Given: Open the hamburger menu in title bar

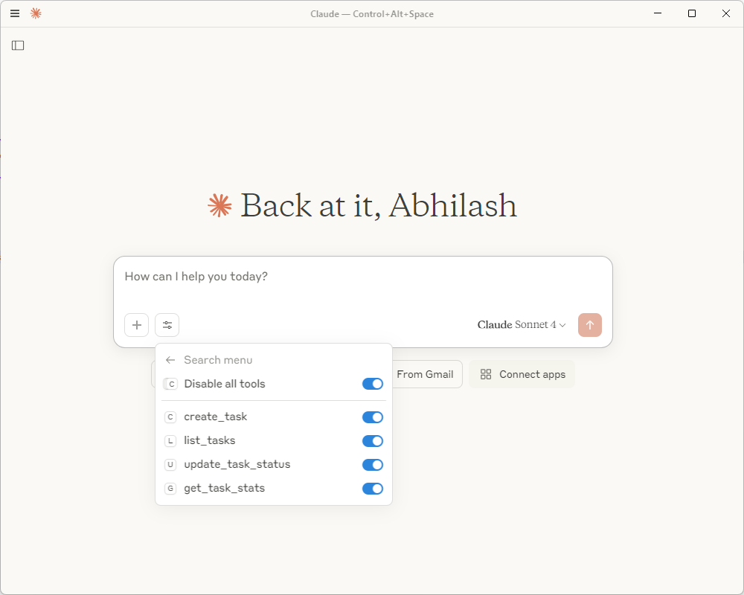Looking at the screenshot, I should (x=15, y=13).
